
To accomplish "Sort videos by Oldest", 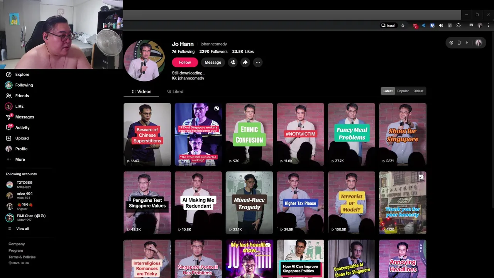I will pyautogui.click(x=418, y=91).
